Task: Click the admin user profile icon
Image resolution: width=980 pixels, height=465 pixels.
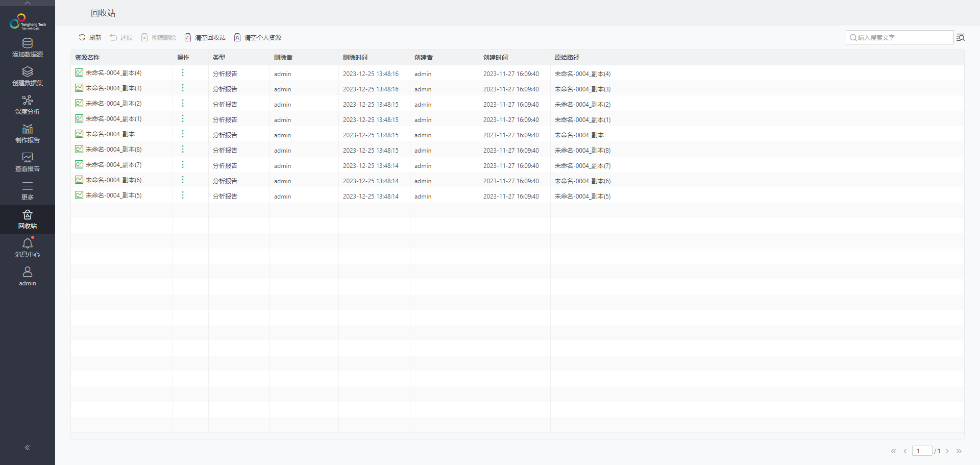Action: 28,276
